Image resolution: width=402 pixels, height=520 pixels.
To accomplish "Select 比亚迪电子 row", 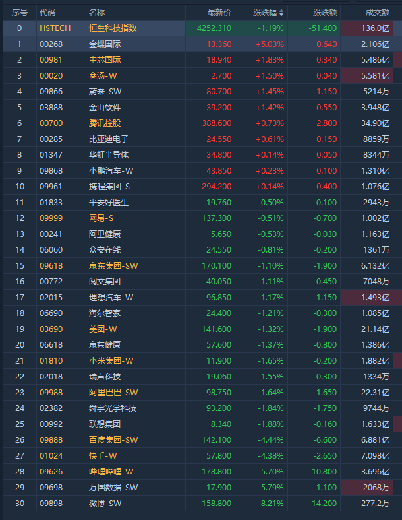I will (x=109, y=139).
